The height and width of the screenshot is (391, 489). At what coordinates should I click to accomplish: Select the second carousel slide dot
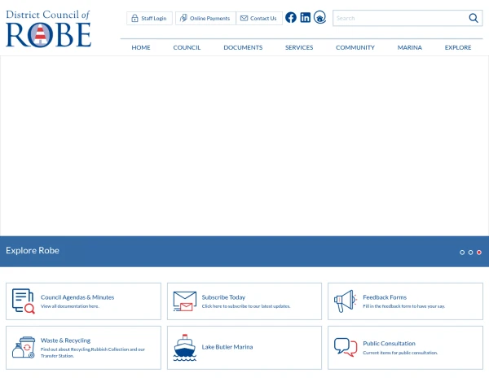point(470,253)
